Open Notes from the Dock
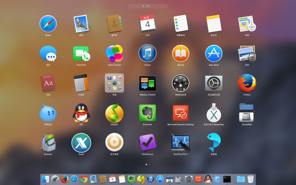Screen dimensions: 296x185 (122, 179)
